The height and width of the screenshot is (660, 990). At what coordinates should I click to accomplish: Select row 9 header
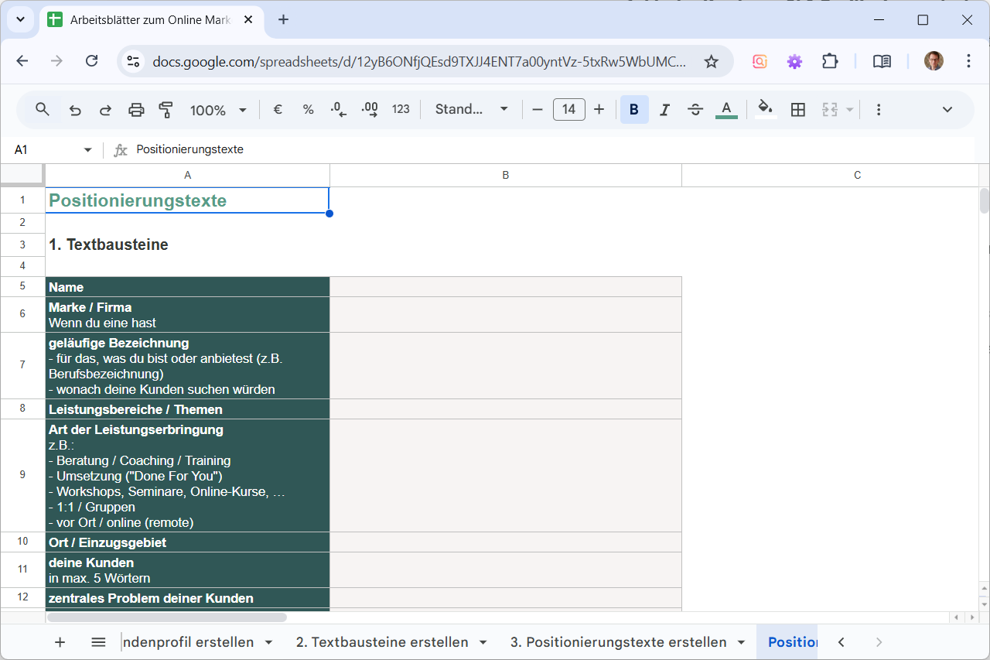pyautogui.click(x=22, y=475)
